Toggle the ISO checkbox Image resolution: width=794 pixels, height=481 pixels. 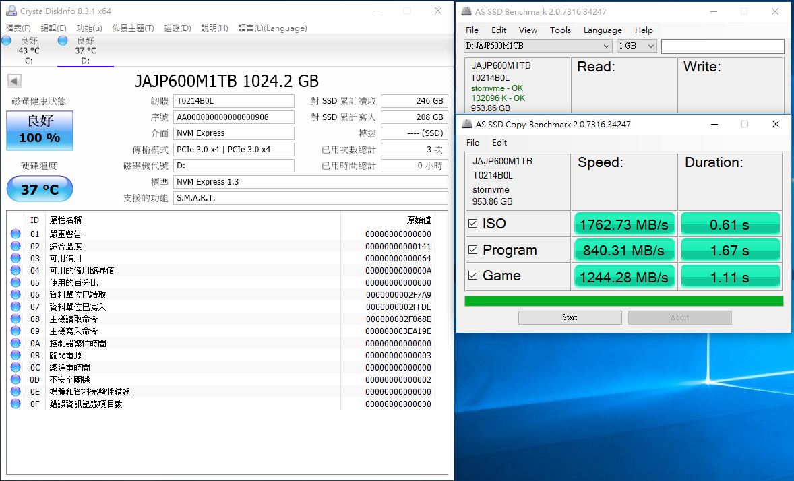pyautogui.click(x=473, y=223)
